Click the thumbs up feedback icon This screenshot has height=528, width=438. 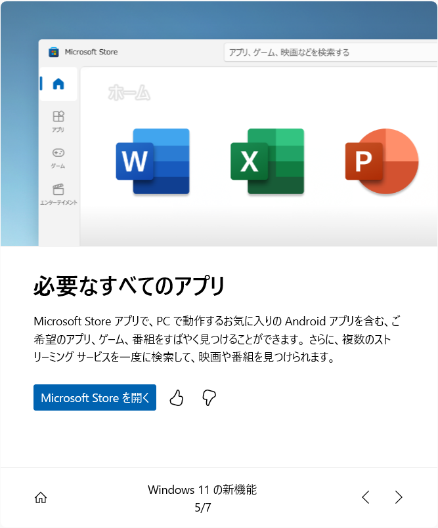click(x=177, y=397)
